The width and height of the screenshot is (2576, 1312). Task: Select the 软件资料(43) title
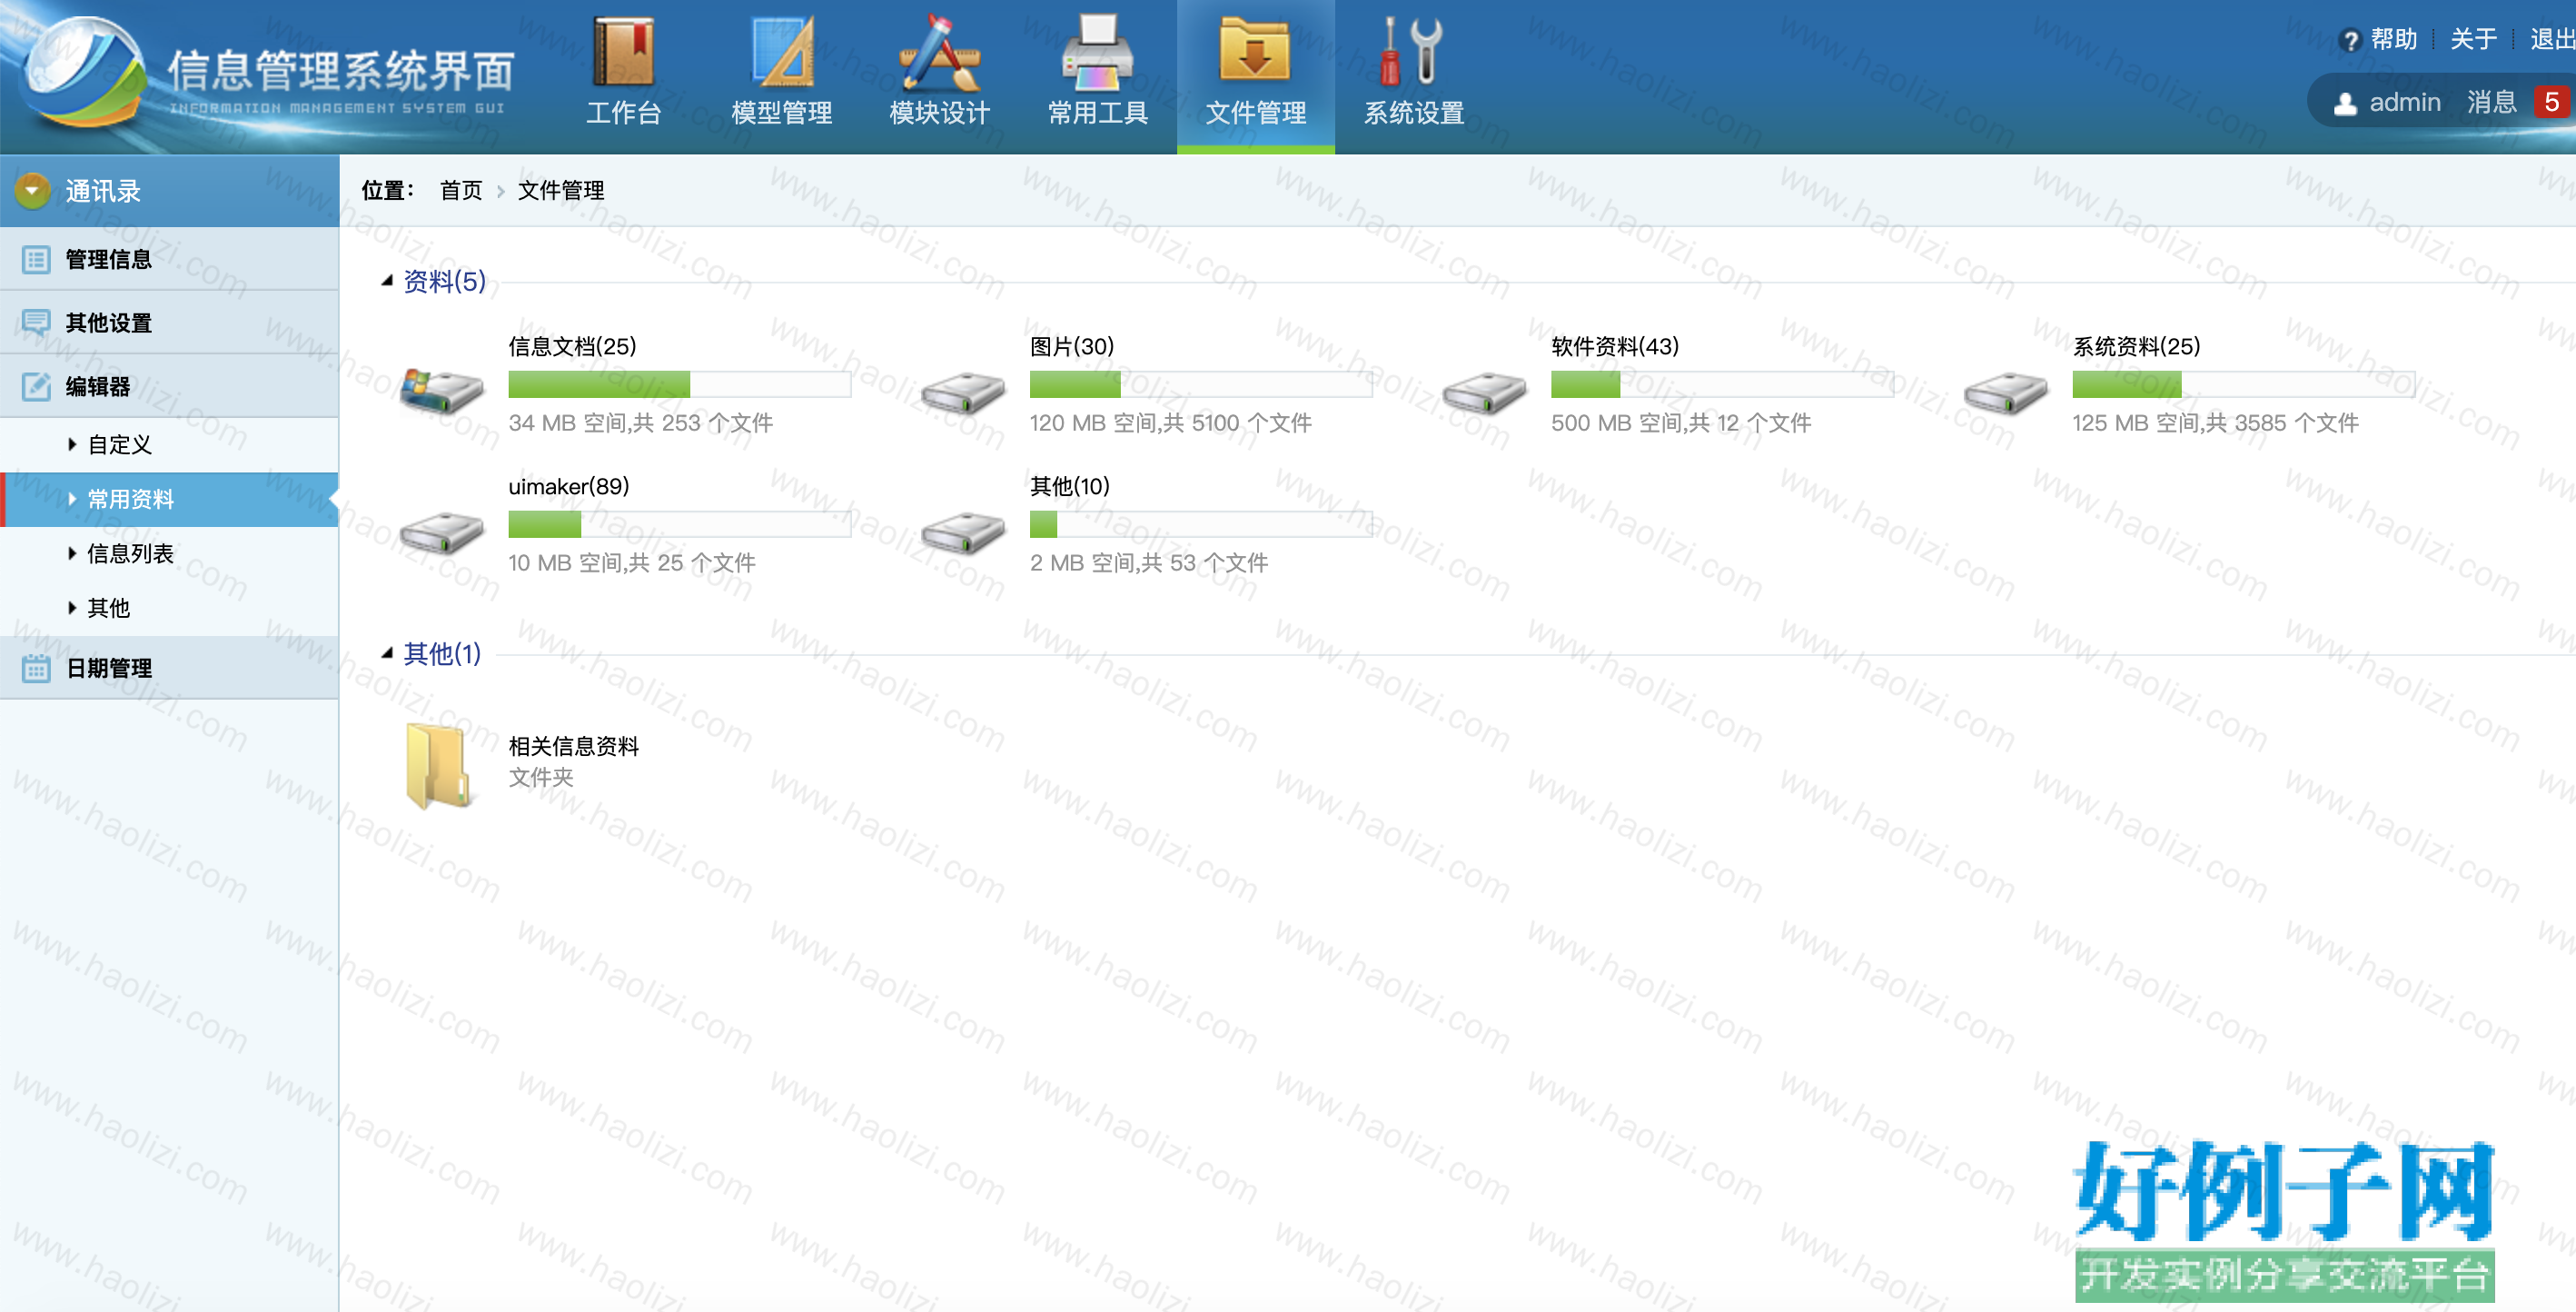click(x=1615, y=346)
